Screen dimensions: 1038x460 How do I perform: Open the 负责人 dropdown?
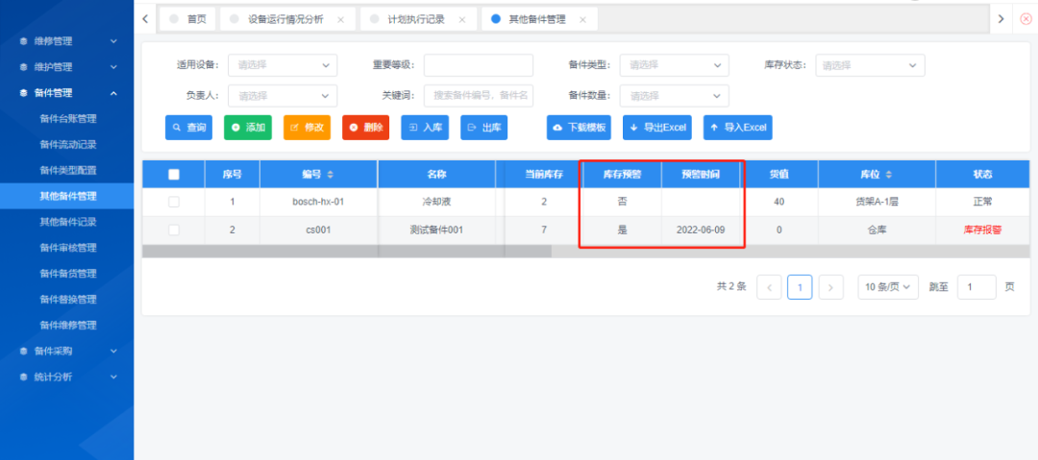coord(283,95)
